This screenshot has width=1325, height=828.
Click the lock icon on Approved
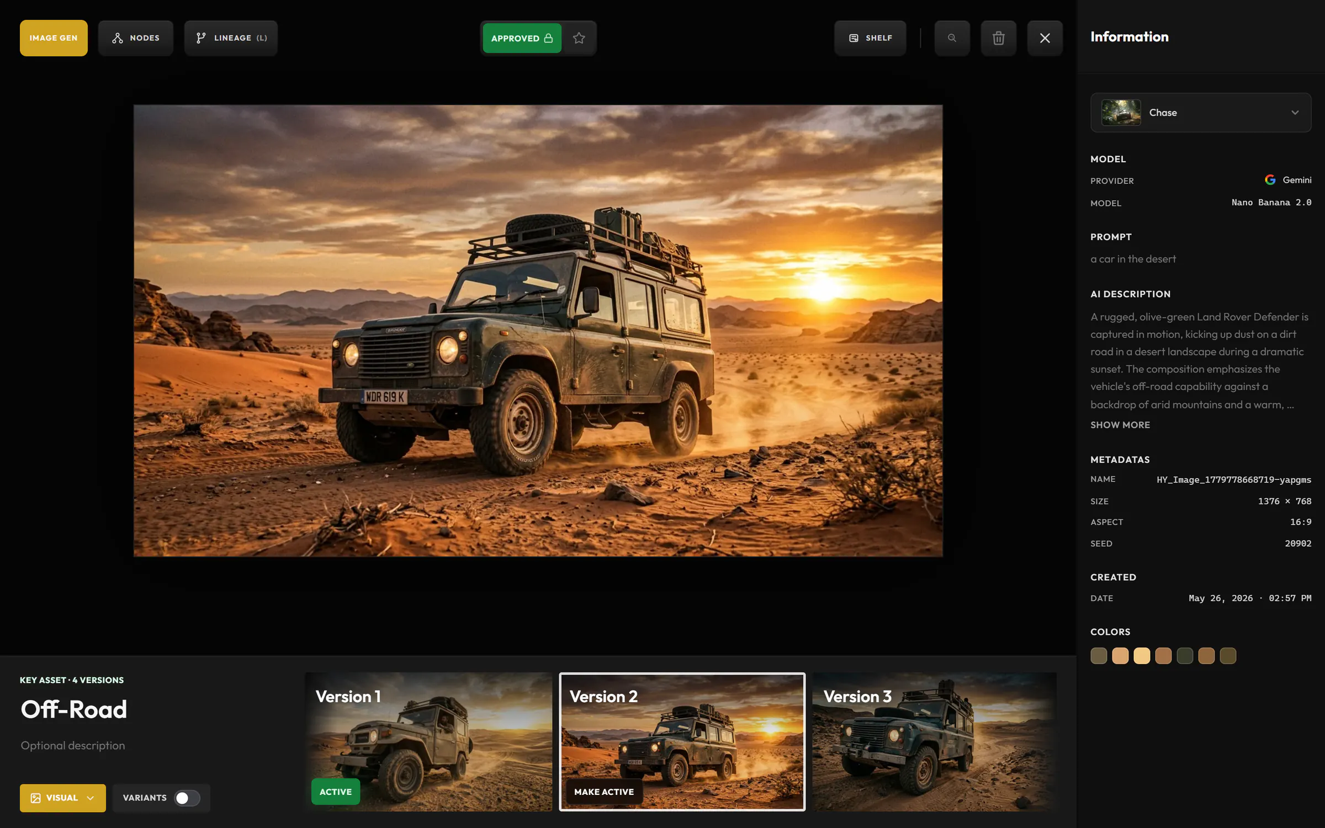pos(548,38)
